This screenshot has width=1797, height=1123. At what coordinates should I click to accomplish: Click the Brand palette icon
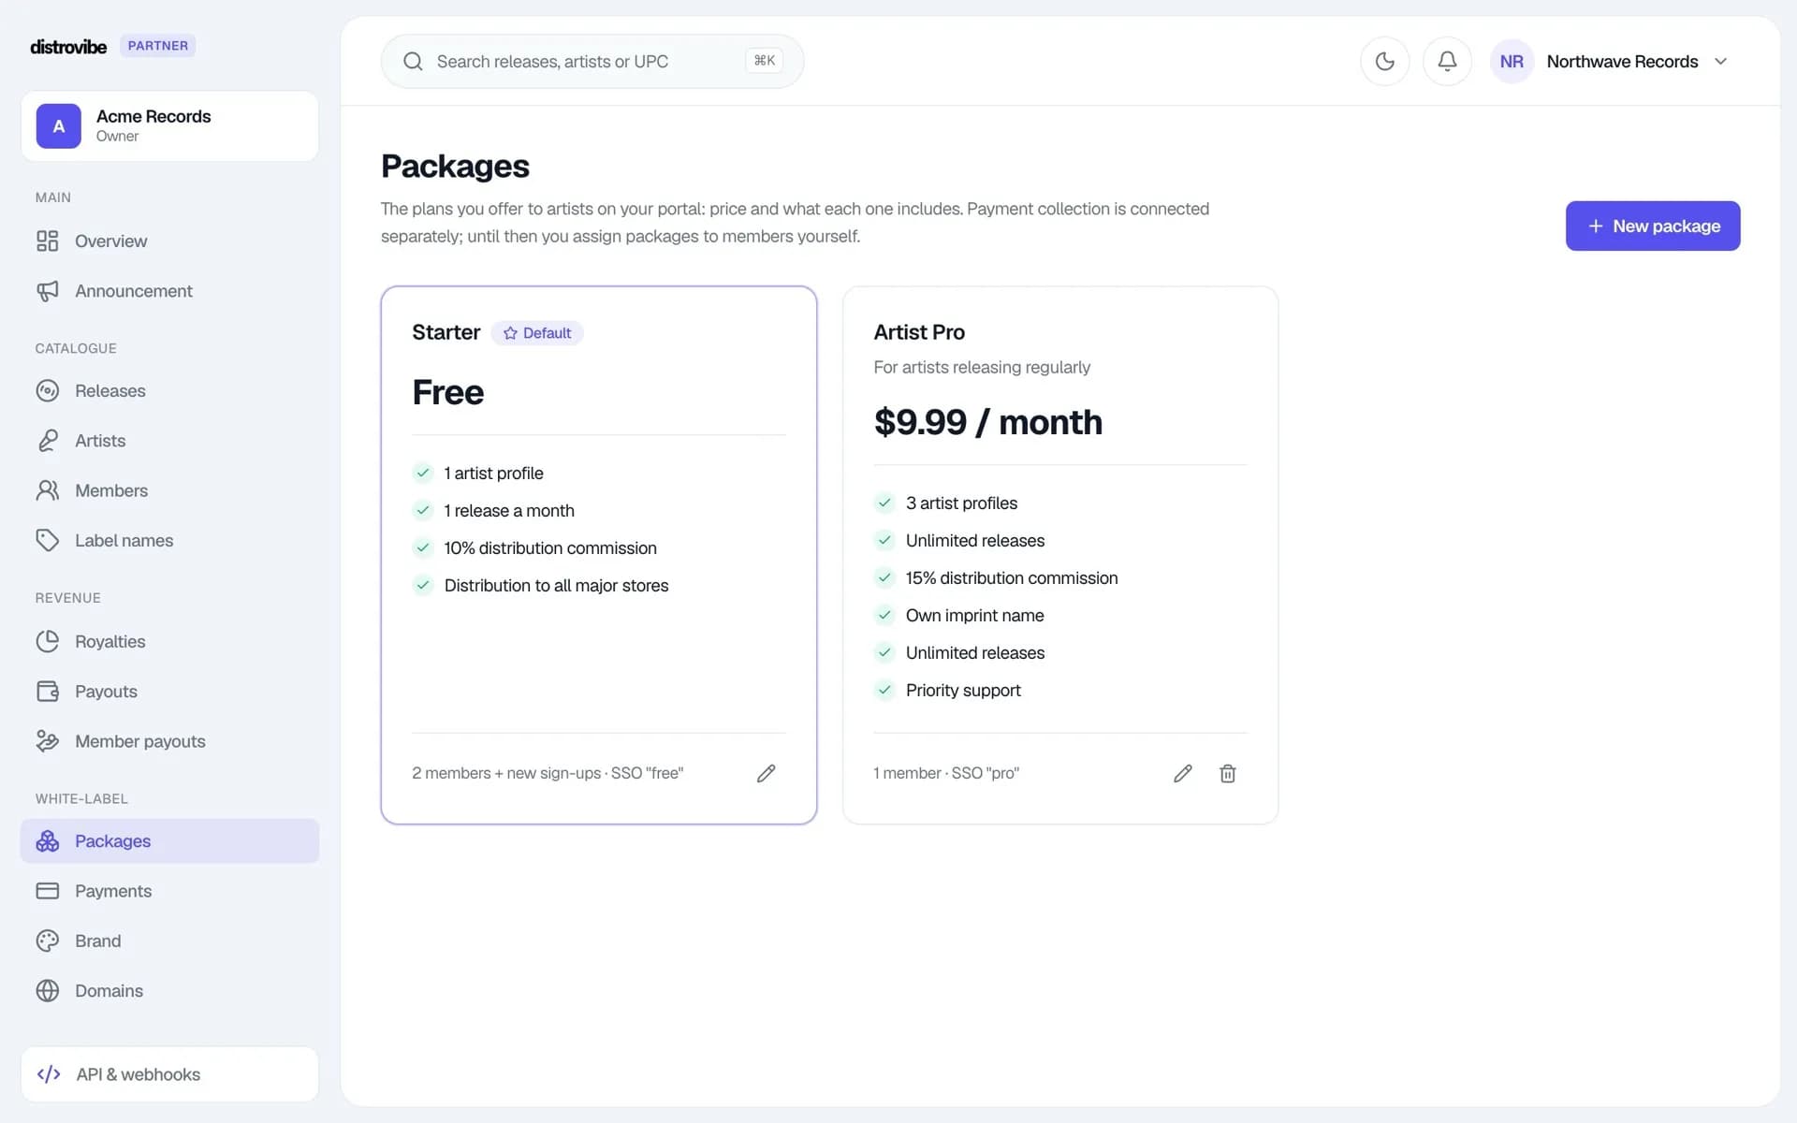48,941
